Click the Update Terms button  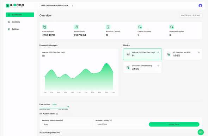coord(174,124)
